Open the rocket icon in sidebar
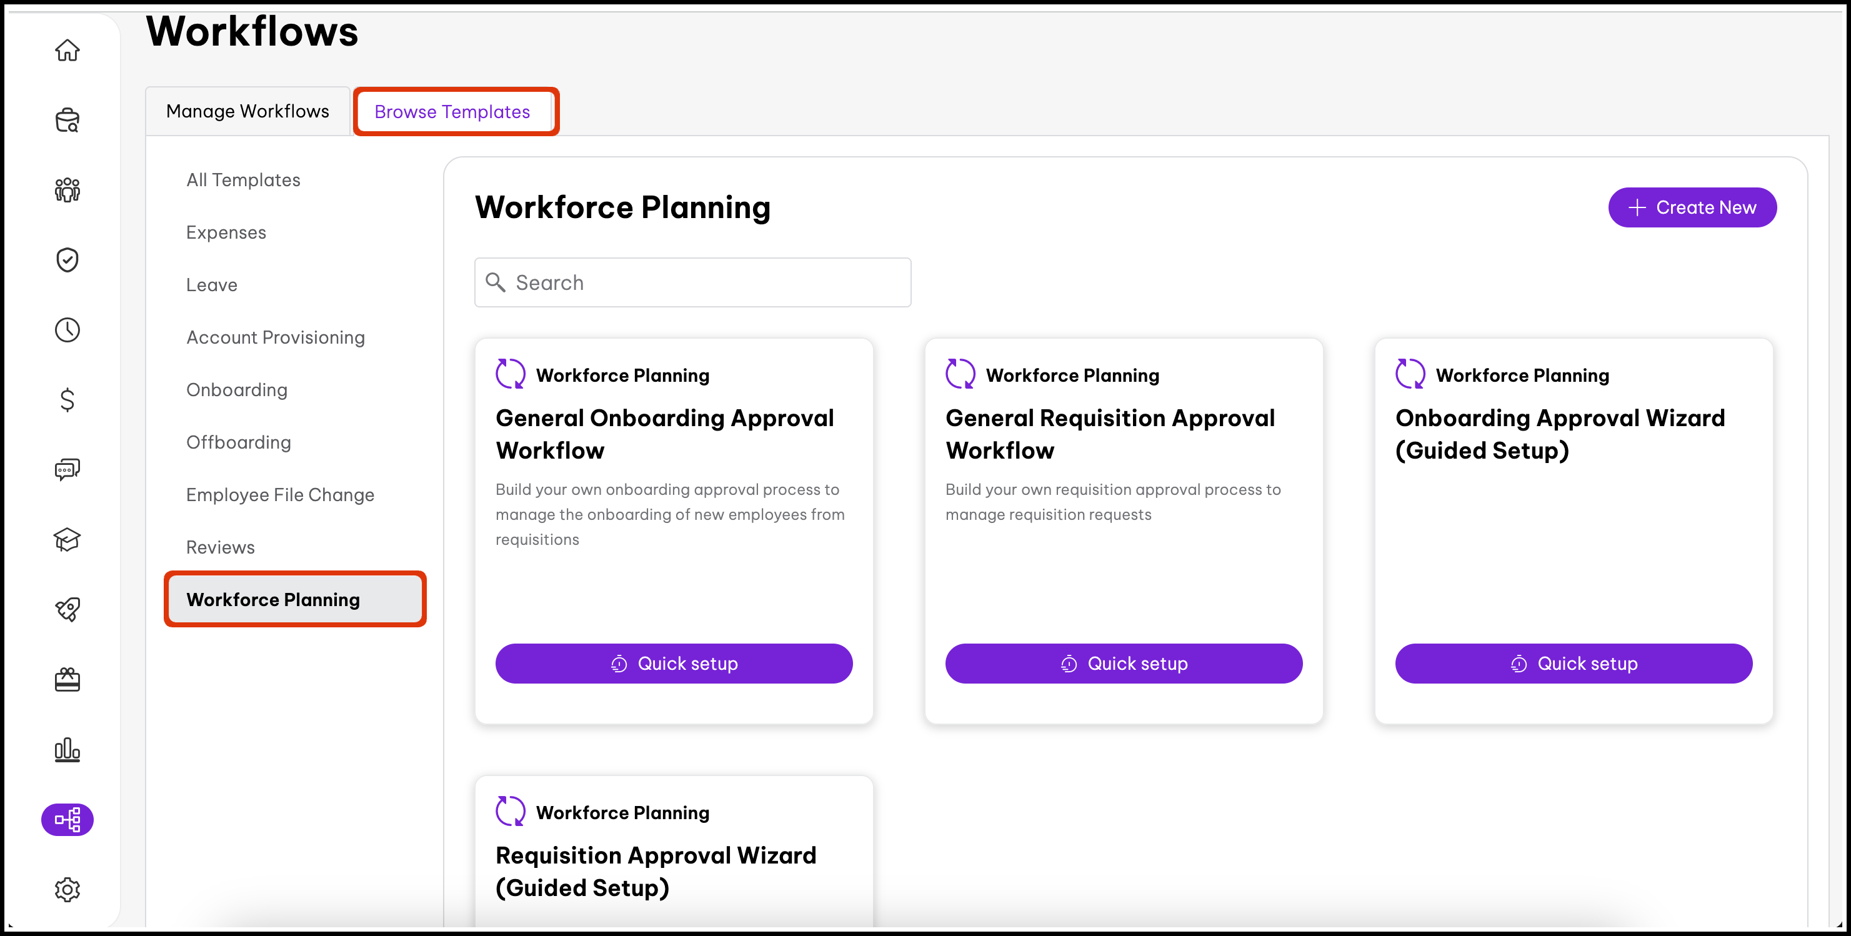Viewport: 1851px width, 936px height. (67, 609)
